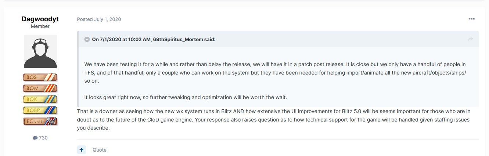The image size is (489, 156).
Task: Click the BOM medal badge
Action: 40,88
